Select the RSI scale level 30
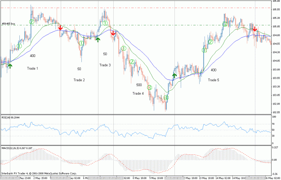Screen dimensions: 281x180 [274, 136]
